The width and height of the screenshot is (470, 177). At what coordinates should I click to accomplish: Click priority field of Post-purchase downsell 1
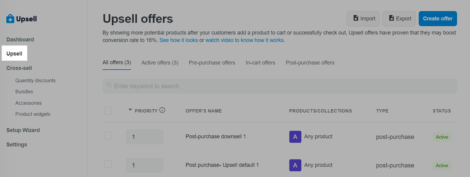144,137
